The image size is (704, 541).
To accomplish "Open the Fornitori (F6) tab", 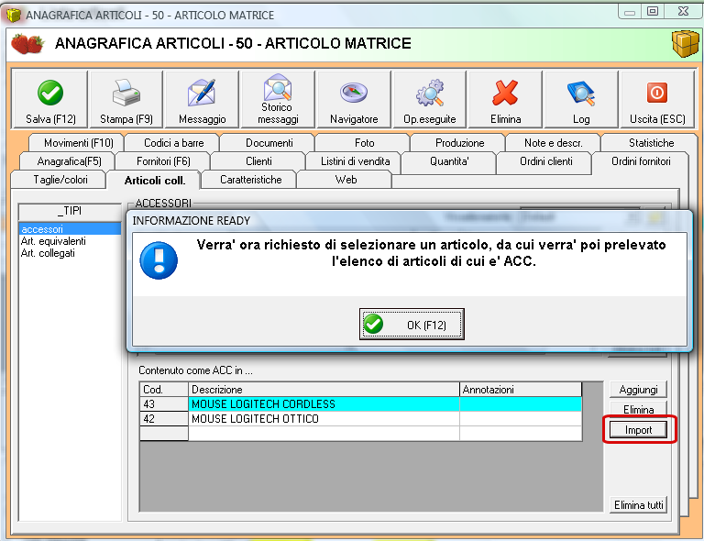I will point(163,161).
